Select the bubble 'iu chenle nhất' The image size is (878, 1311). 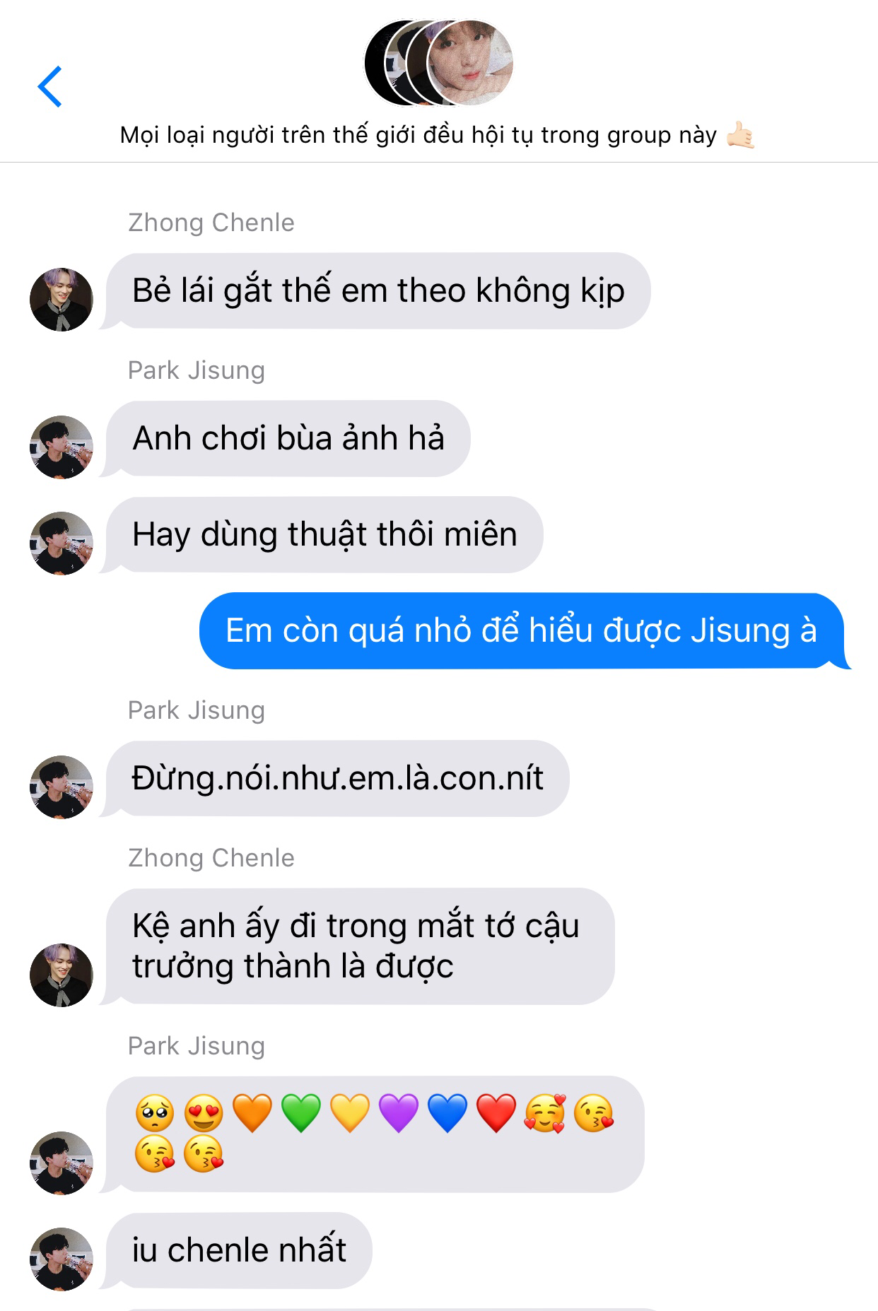239,1250
